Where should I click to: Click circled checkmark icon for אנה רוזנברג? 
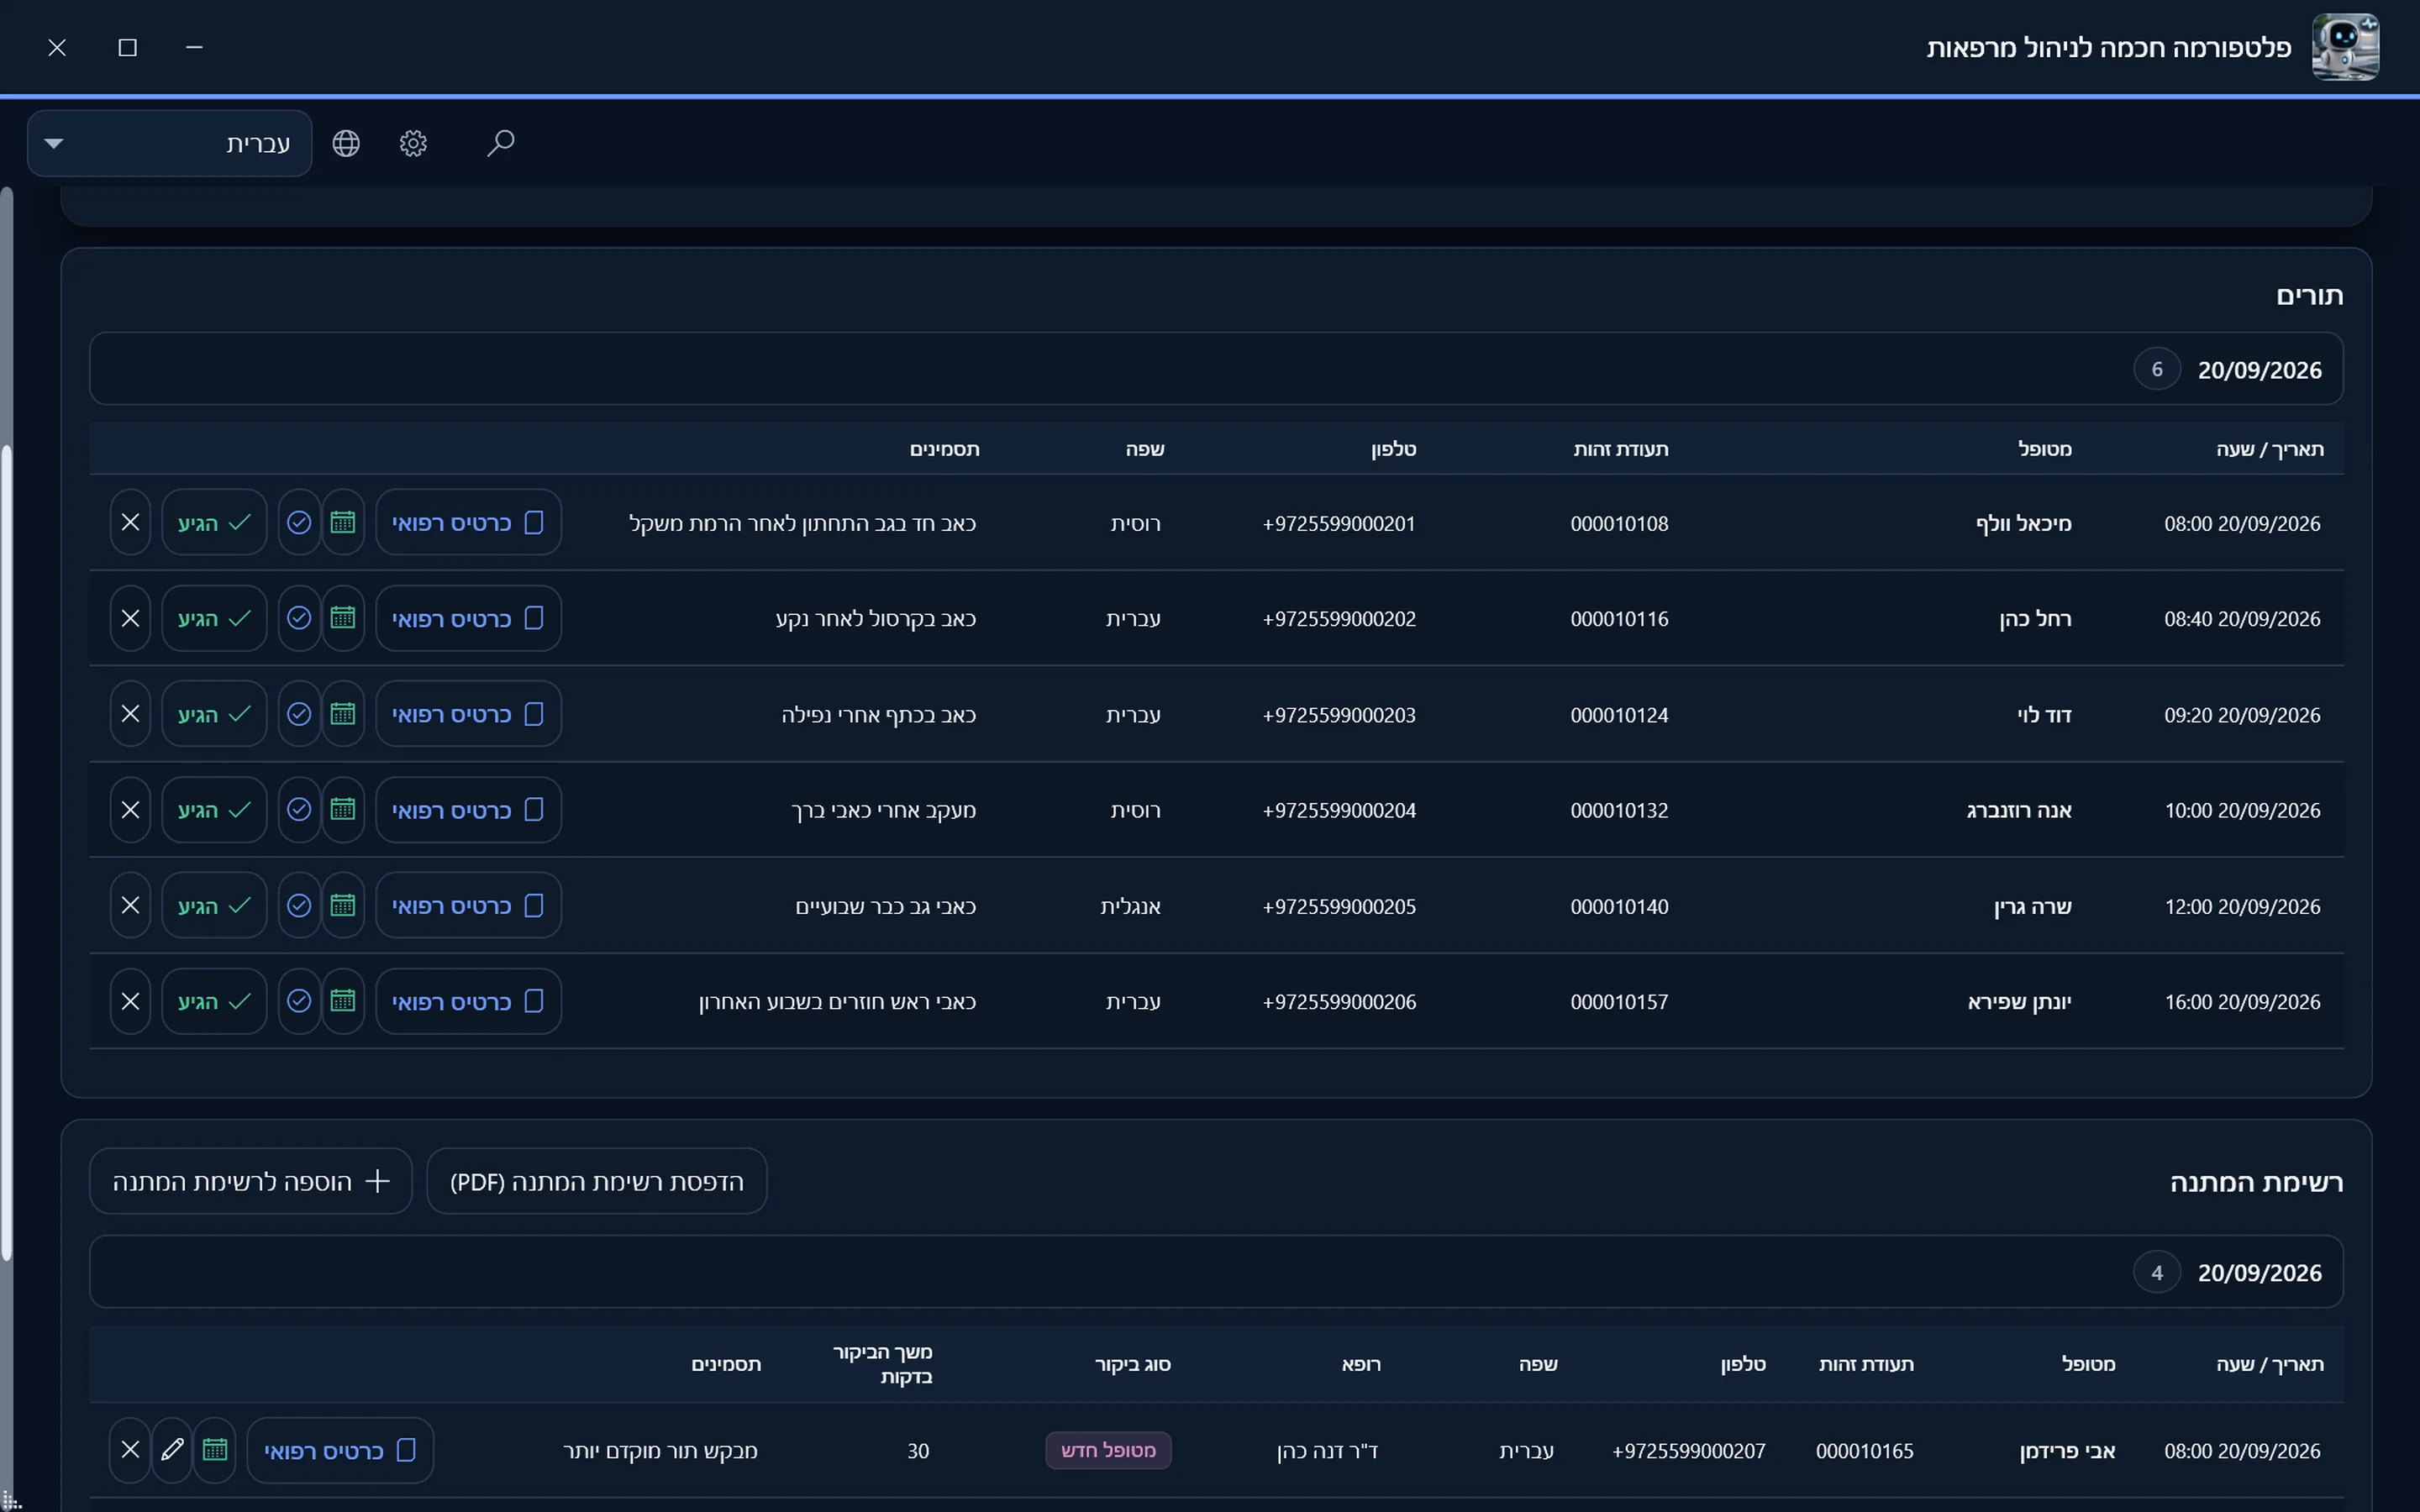pos(299,809)
